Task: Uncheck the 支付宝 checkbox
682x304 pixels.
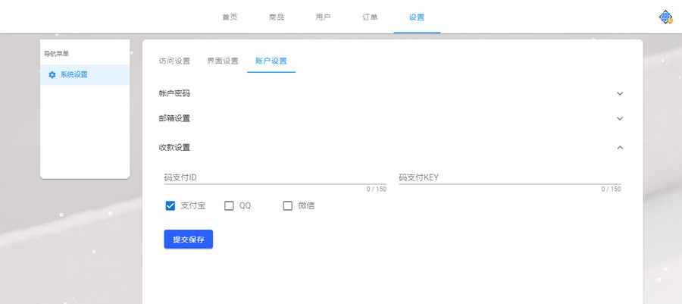Action: (x=170, y=205)
